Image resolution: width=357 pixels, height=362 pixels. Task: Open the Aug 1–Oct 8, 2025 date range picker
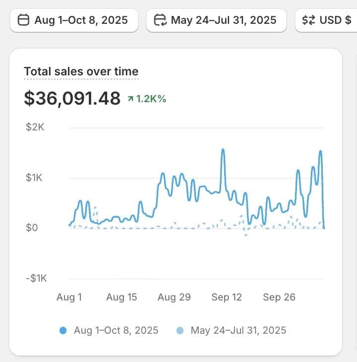coord(74,20)
